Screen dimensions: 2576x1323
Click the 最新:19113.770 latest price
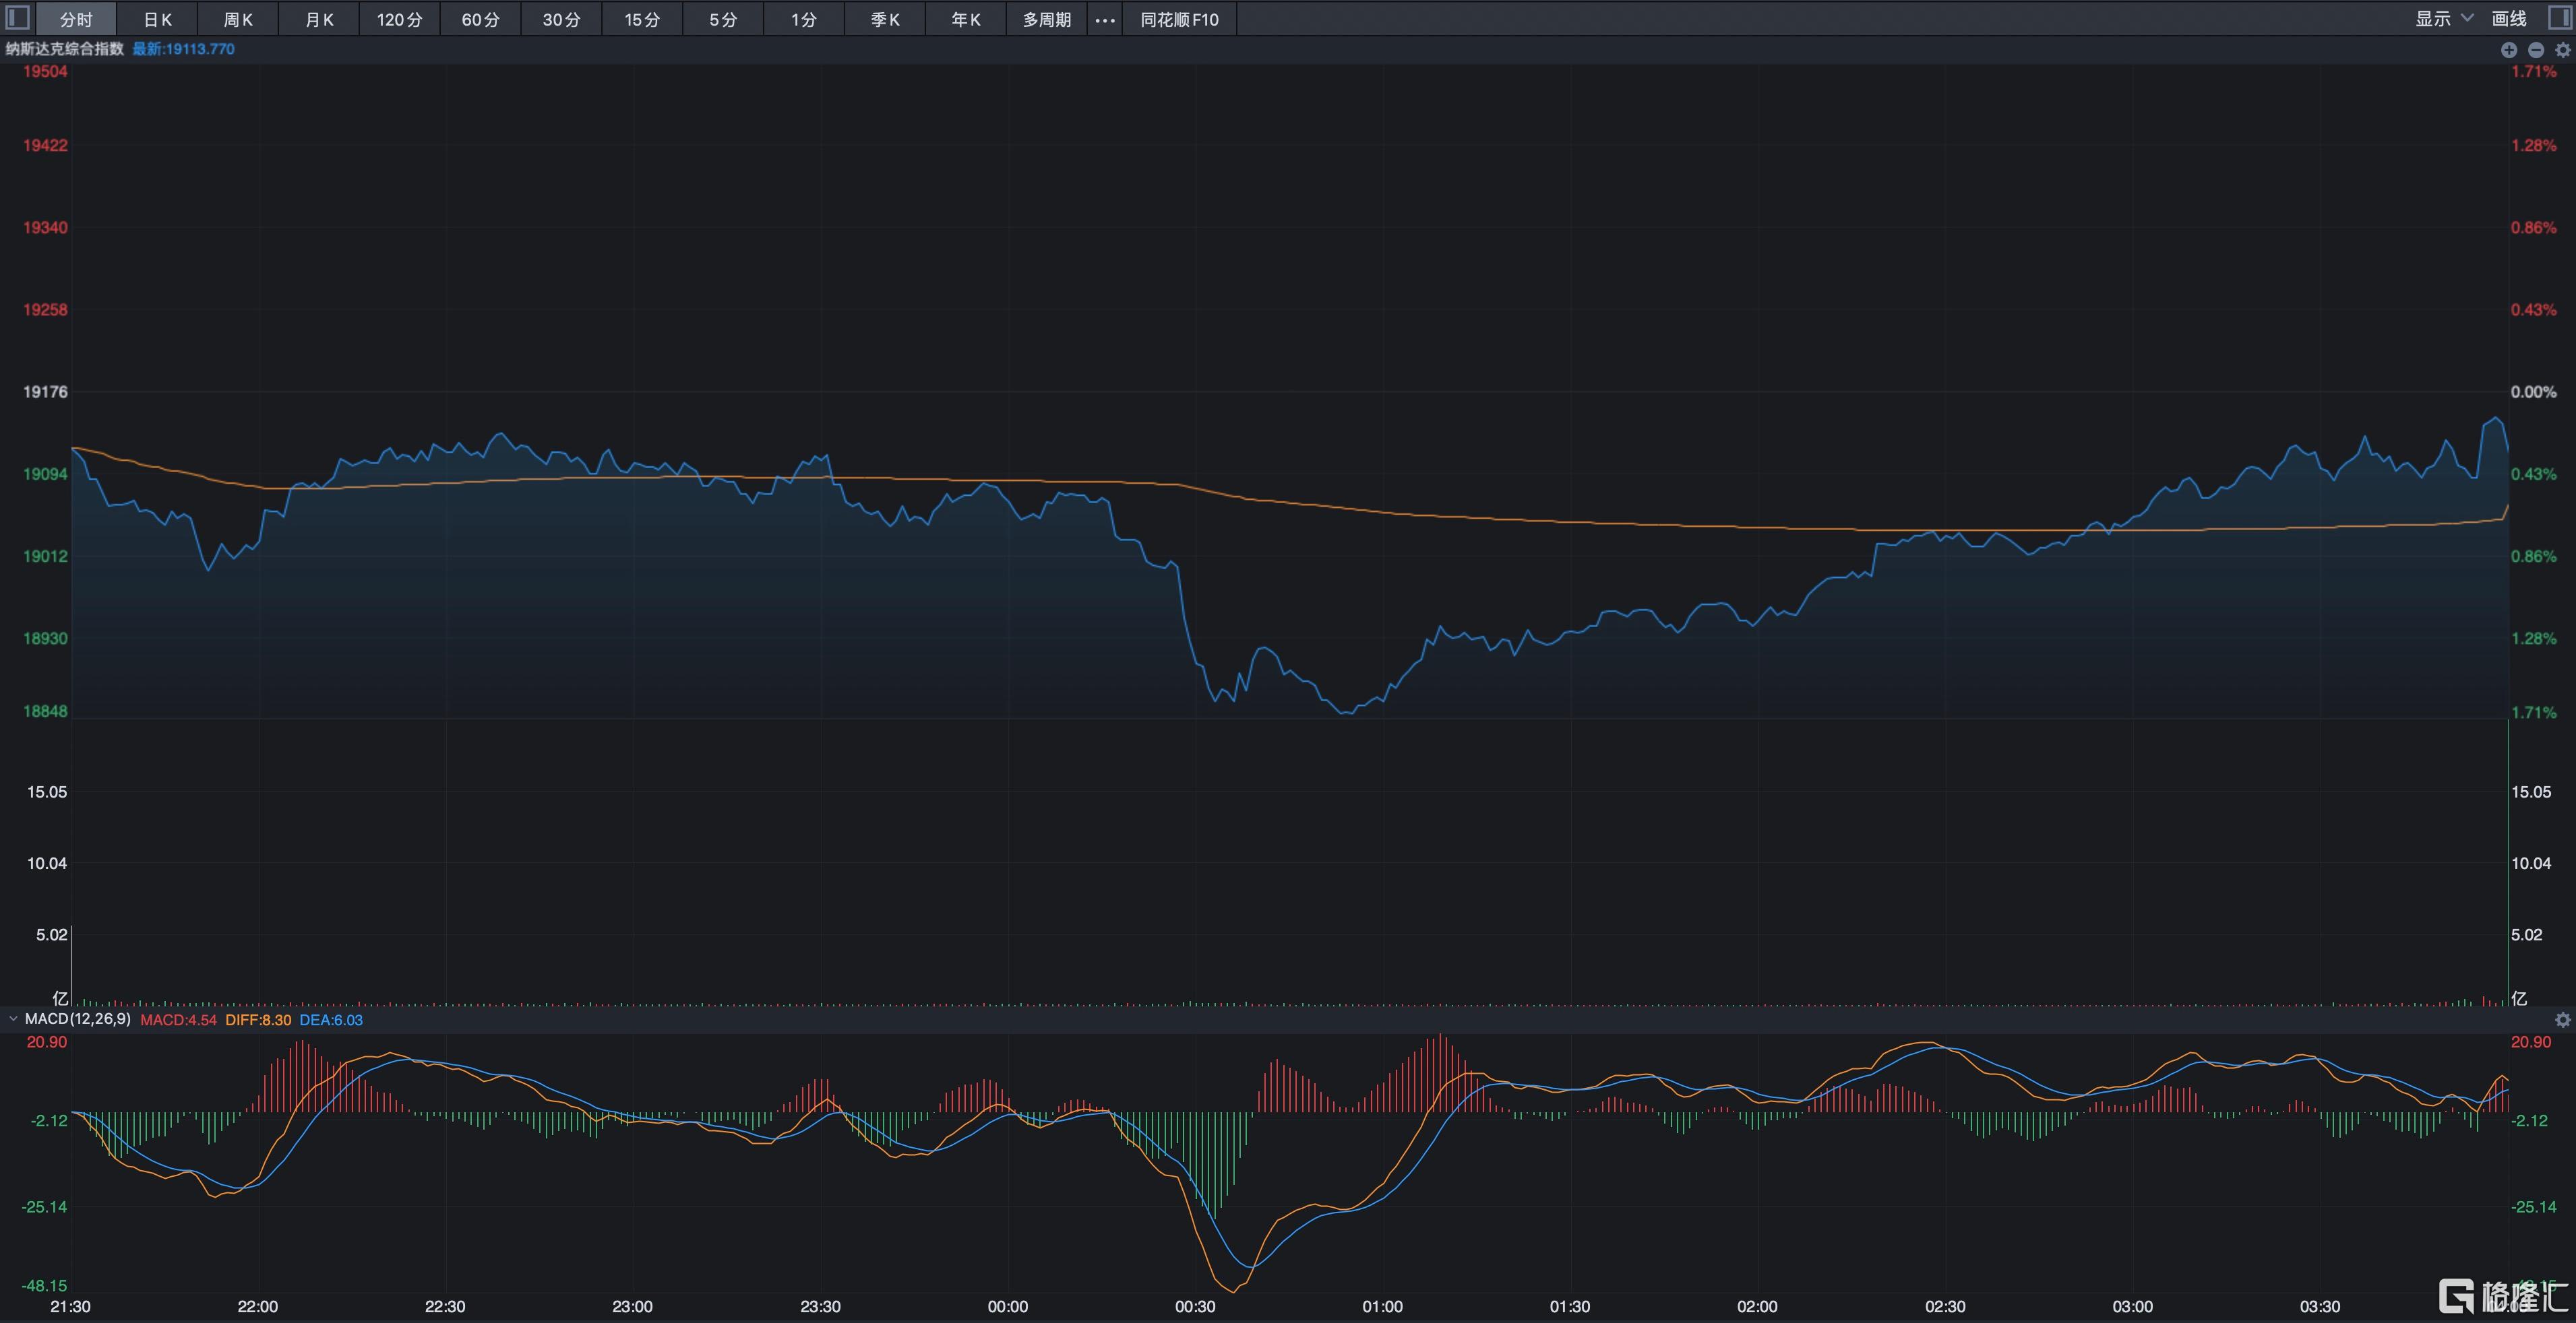tap(184, 49)
